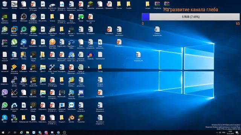Click the Viber desktop icon

coord(5,93)
